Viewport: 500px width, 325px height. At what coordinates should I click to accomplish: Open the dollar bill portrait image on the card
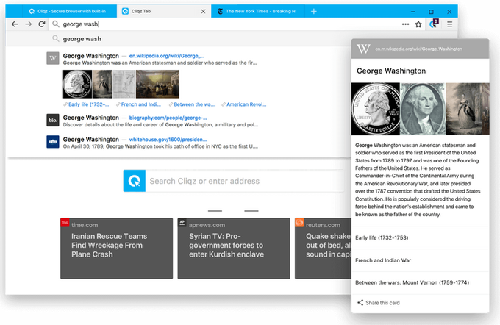point(423,109)
